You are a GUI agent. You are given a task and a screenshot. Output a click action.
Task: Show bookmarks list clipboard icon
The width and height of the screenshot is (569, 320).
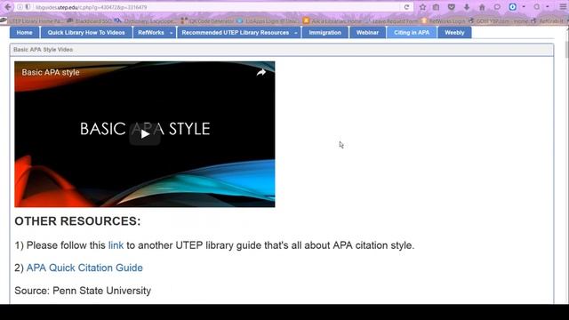(437, 7)
